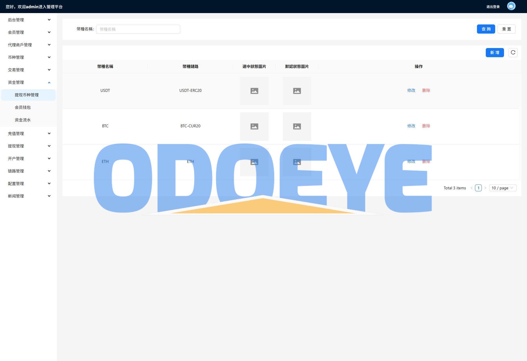Focus the 幣種名稱 search input
The width and height of the screenshot is (527, 361).
point(138,29)
